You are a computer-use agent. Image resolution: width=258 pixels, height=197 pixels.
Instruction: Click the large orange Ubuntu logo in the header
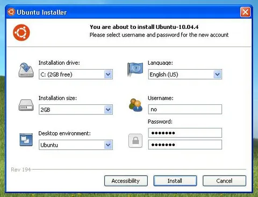(21, 33)
